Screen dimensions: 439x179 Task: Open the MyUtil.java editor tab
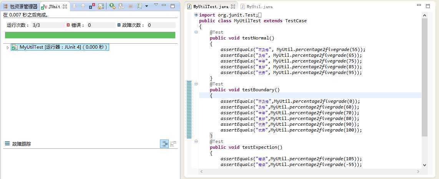(x=256, y=7)
